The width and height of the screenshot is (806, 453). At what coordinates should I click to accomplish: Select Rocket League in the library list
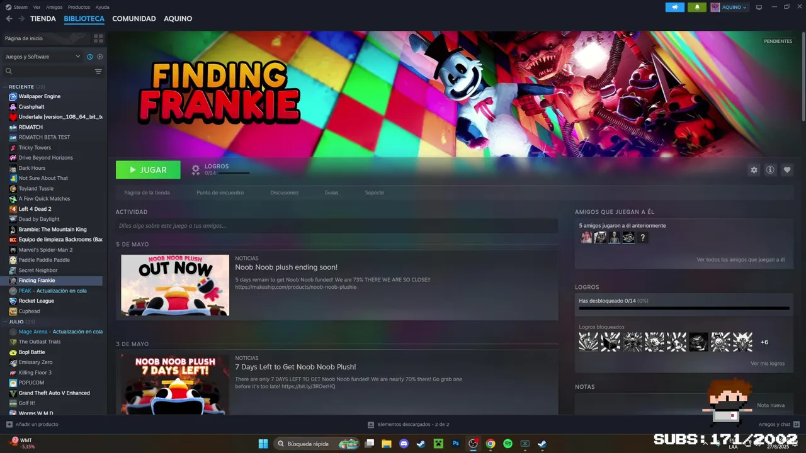tap(36, 301)
